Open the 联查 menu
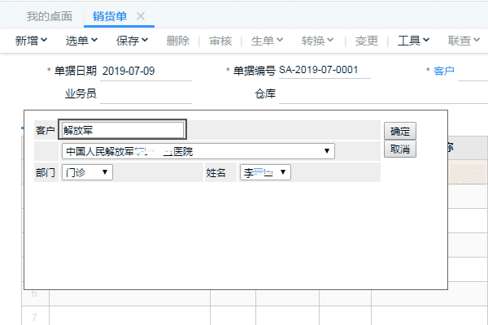This screenshot has width=488, height=325. pos(464,40)
